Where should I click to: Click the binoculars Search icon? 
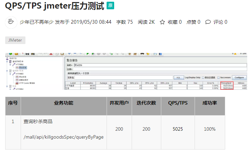[x=142, y=54]
